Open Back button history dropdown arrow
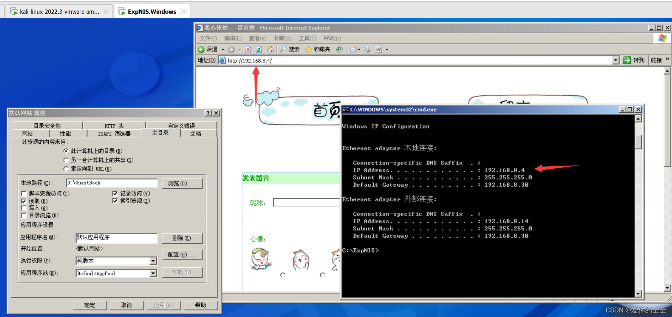Viewport: 672px width, 317px height. [x=223, y=50]
